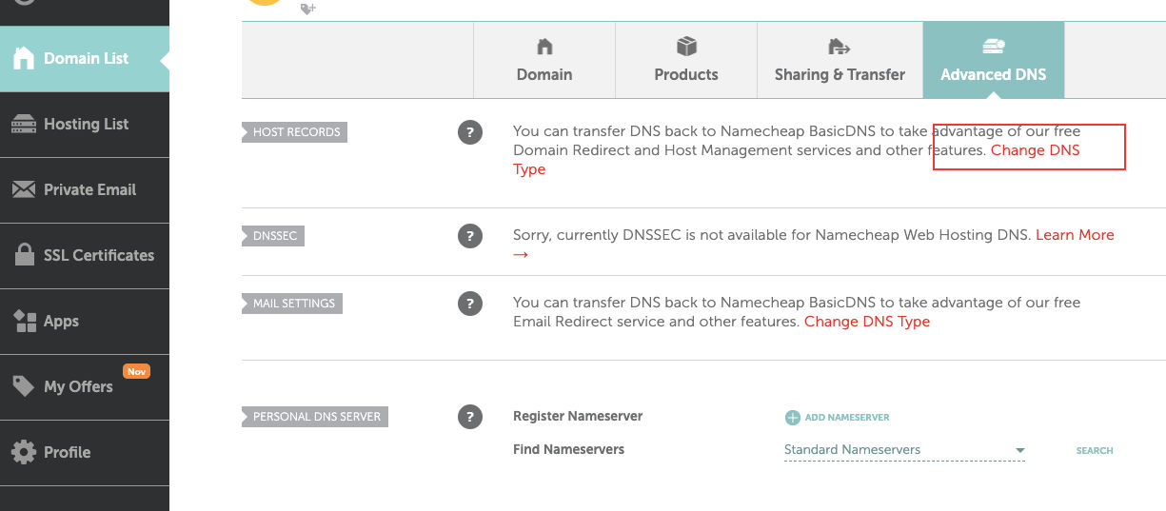Click the Profile gear icon
Image resolution: width=1166 pixels, height=511 pixels.
click(x=24, y=452)
